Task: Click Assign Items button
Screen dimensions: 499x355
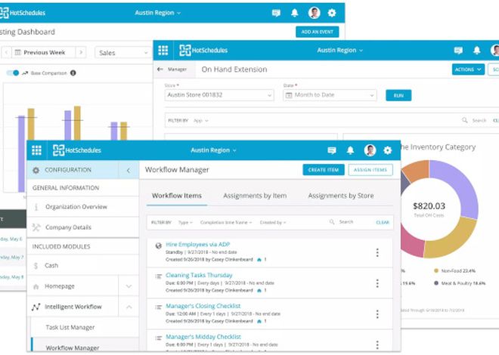Action: [370, 170]
